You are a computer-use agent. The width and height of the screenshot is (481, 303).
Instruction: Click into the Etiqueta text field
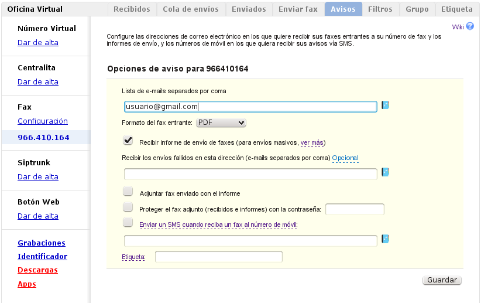coord(218,257)
